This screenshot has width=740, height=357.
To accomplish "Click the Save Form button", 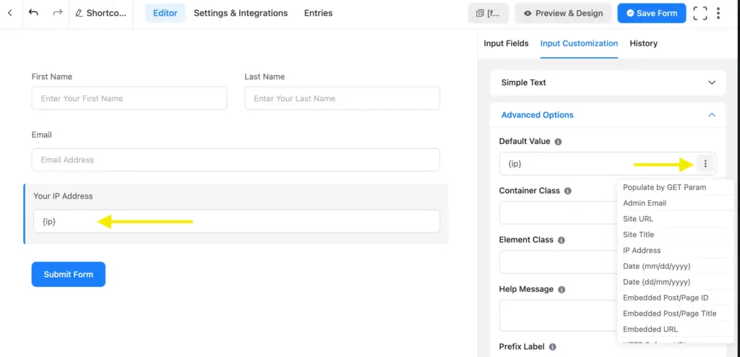I will pos(652,13).
